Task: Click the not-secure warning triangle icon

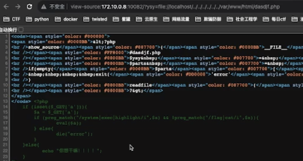Action: pos(44,7)
